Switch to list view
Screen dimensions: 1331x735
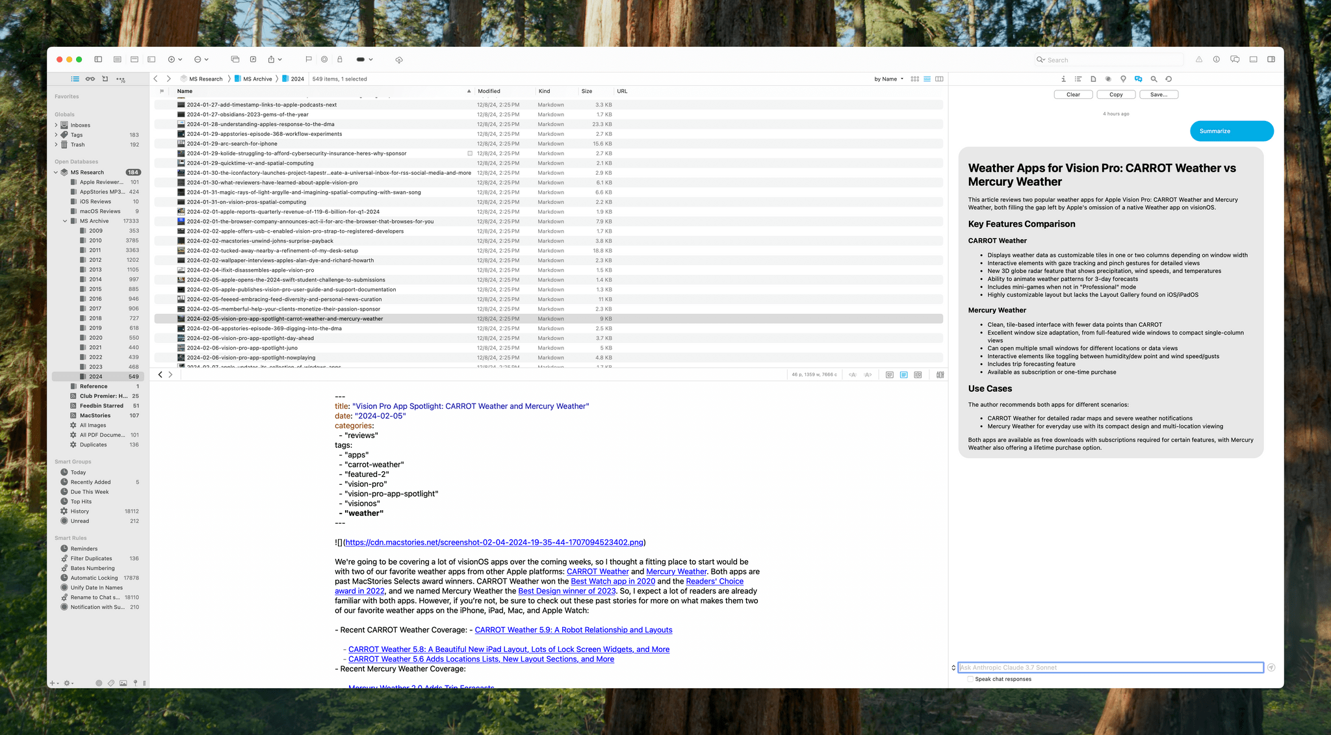pos(927,79)
